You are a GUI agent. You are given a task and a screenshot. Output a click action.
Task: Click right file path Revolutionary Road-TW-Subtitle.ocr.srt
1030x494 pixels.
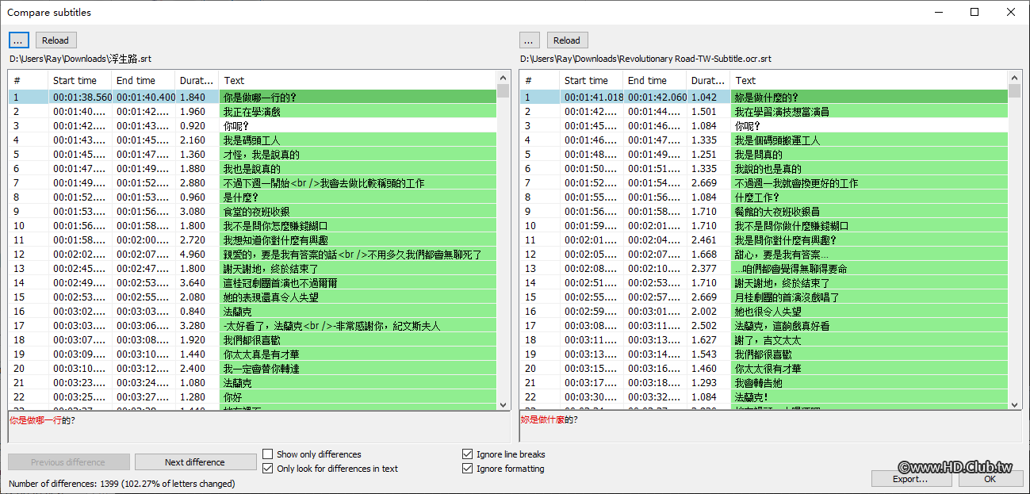[645, 59]
